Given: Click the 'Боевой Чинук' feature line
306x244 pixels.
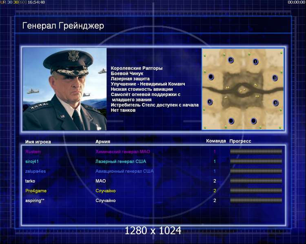Looking at the screenshot, I should pos(127,74).
